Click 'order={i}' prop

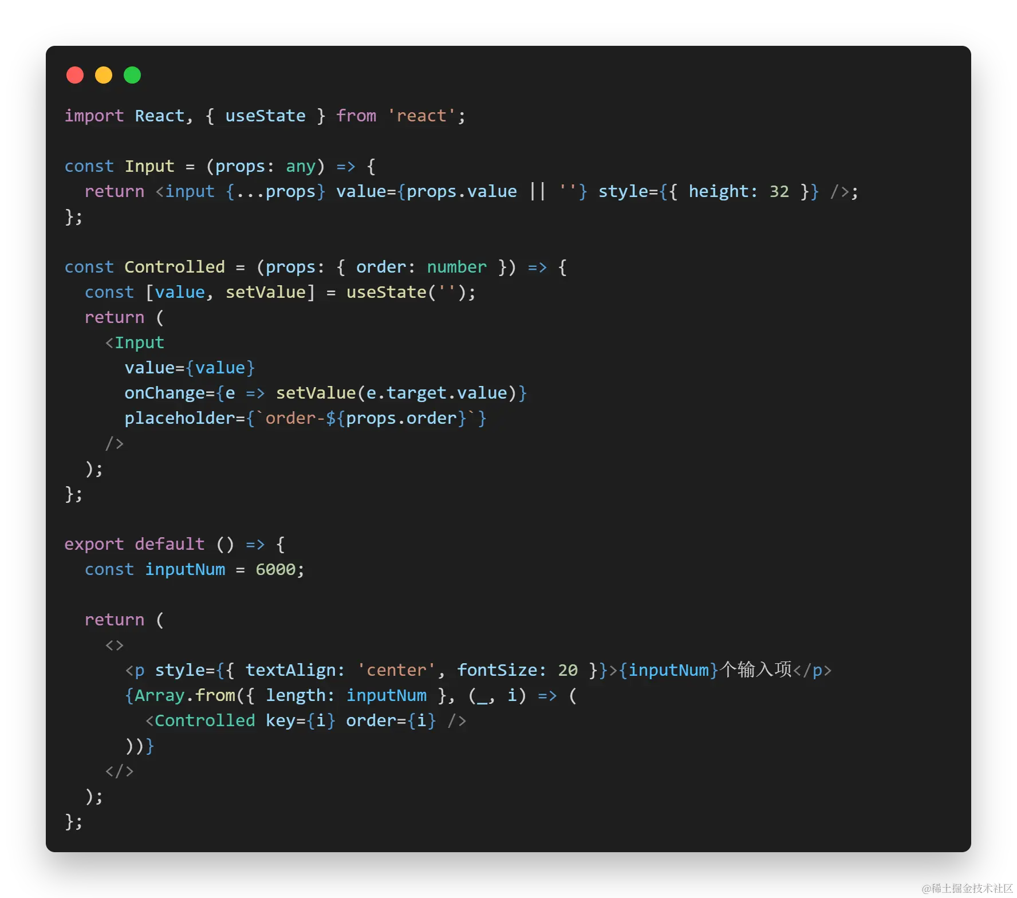point(392,720)
